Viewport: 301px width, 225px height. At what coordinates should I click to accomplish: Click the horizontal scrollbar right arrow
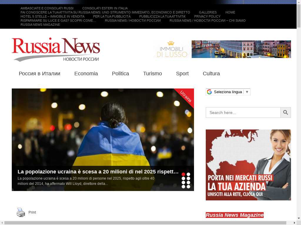click(x=294, y=223)
